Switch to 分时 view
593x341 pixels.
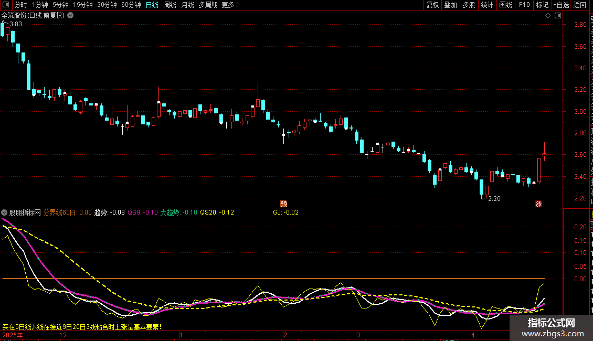[21, 5]
